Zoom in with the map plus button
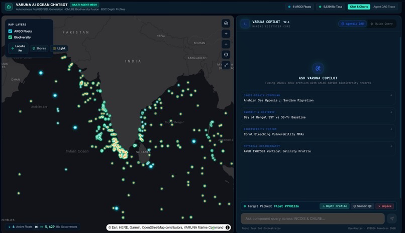Screen dimensions: 405x233 [226, 34]
